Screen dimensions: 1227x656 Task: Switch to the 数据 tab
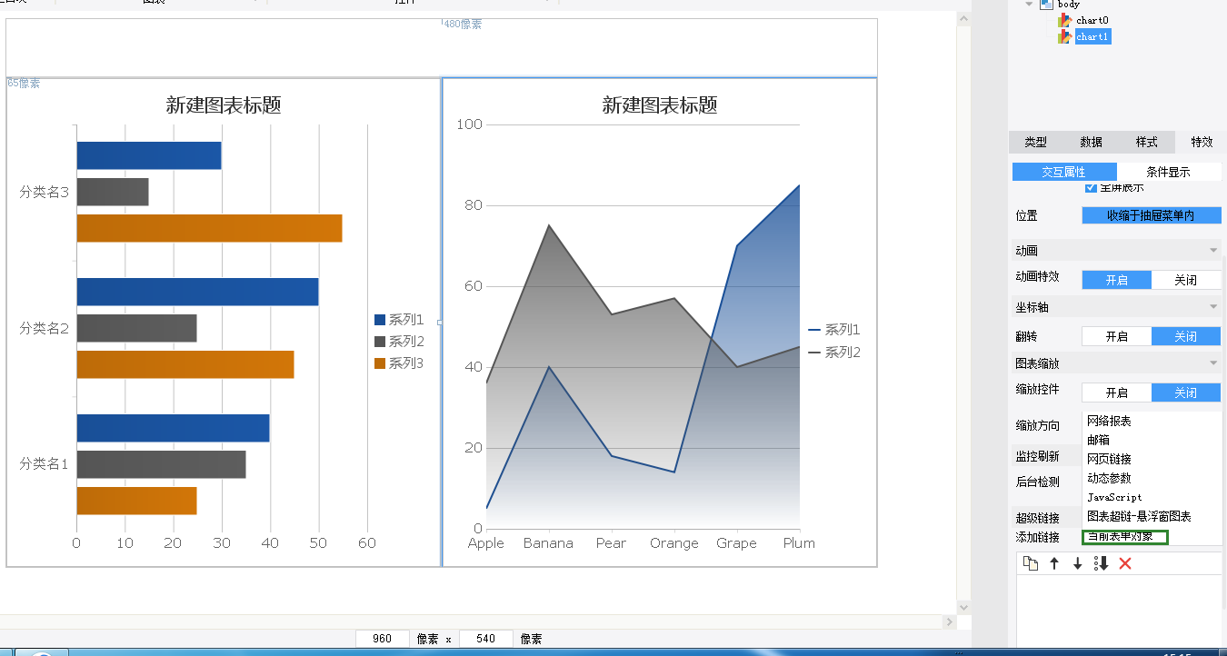(1092, 142)
